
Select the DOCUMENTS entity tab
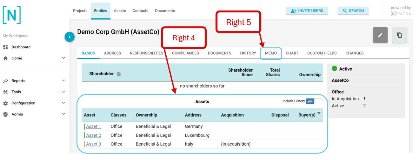pos(219,53)
